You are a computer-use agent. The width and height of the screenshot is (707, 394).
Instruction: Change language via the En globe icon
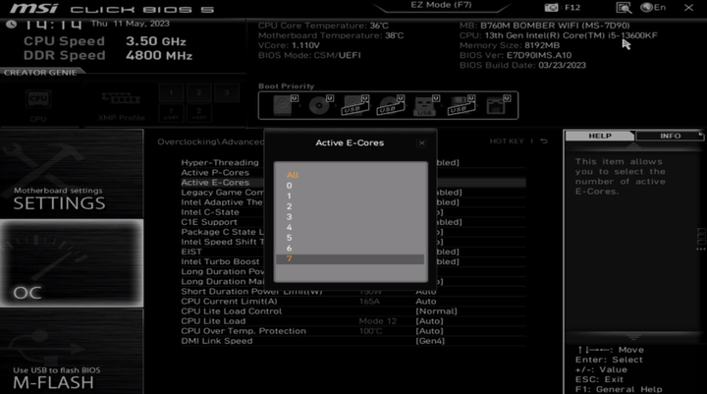point(653,7)
